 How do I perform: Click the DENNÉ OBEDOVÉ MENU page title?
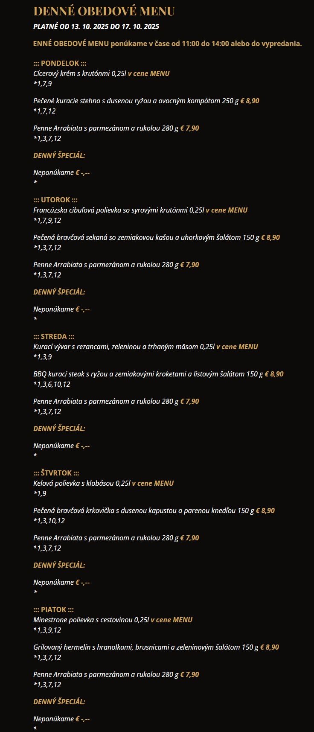click(104, 11)
